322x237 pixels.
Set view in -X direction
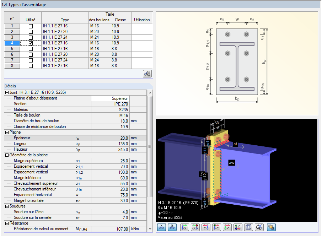[195, 227]
